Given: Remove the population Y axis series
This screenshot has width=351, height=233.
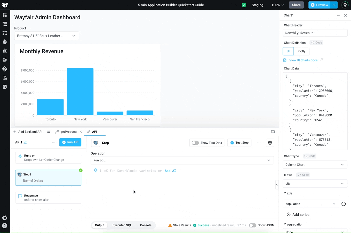Looking at the screenshot, I should point(344,204).
